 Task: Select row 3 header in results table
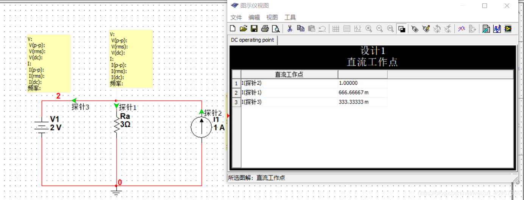236,102
